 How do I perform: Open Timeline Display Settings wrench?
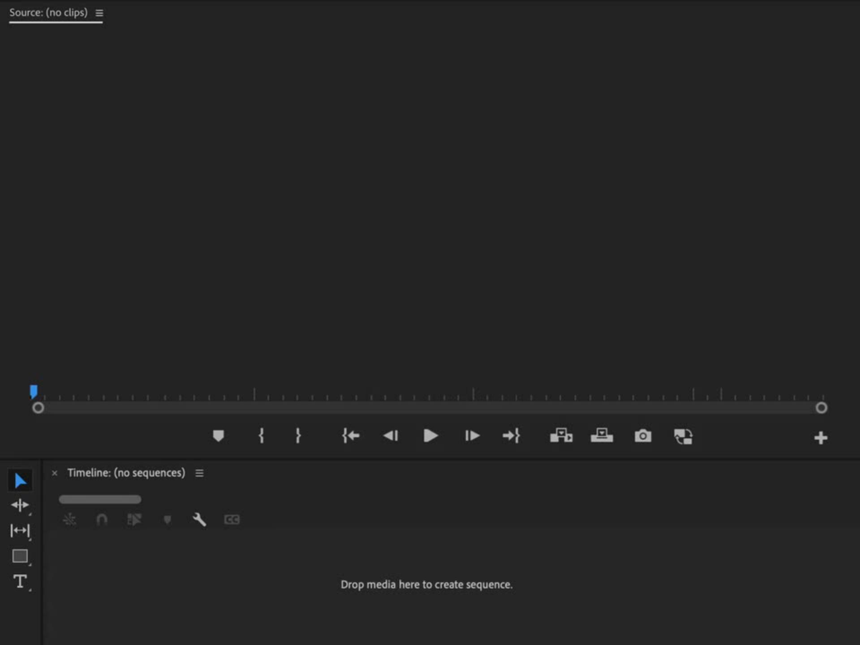(199, 520)
